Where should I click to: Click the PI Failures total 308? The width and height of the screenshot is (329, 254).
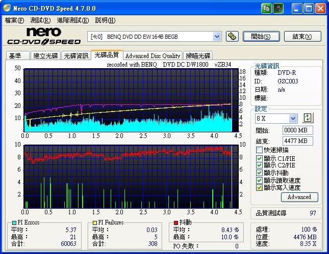153,244
